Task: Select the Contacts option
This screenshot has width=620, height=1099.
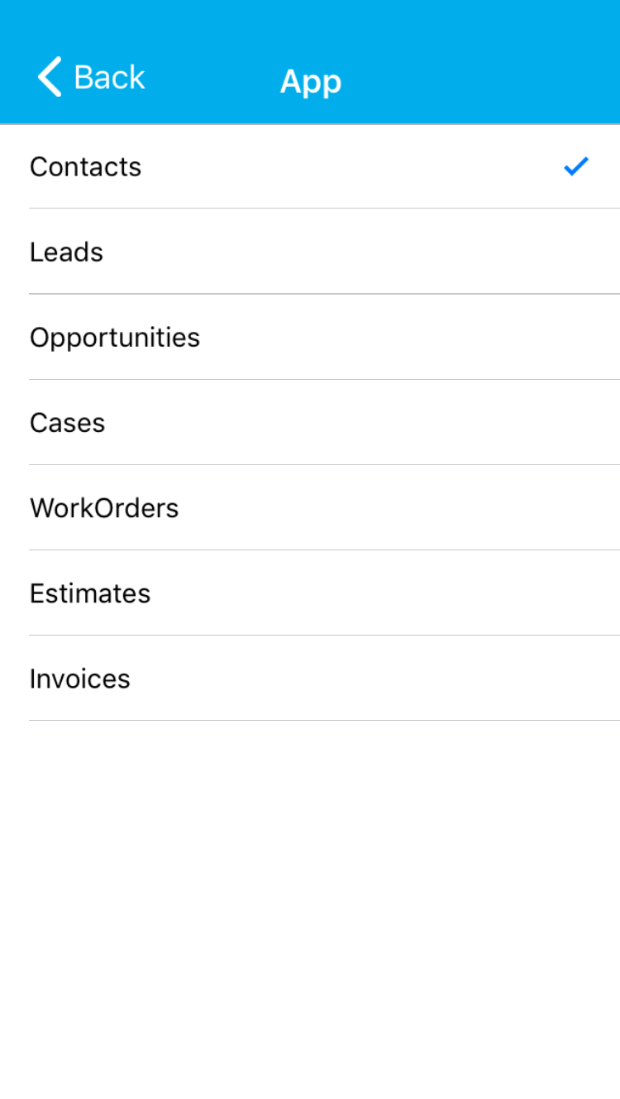Action: point(310,166)
